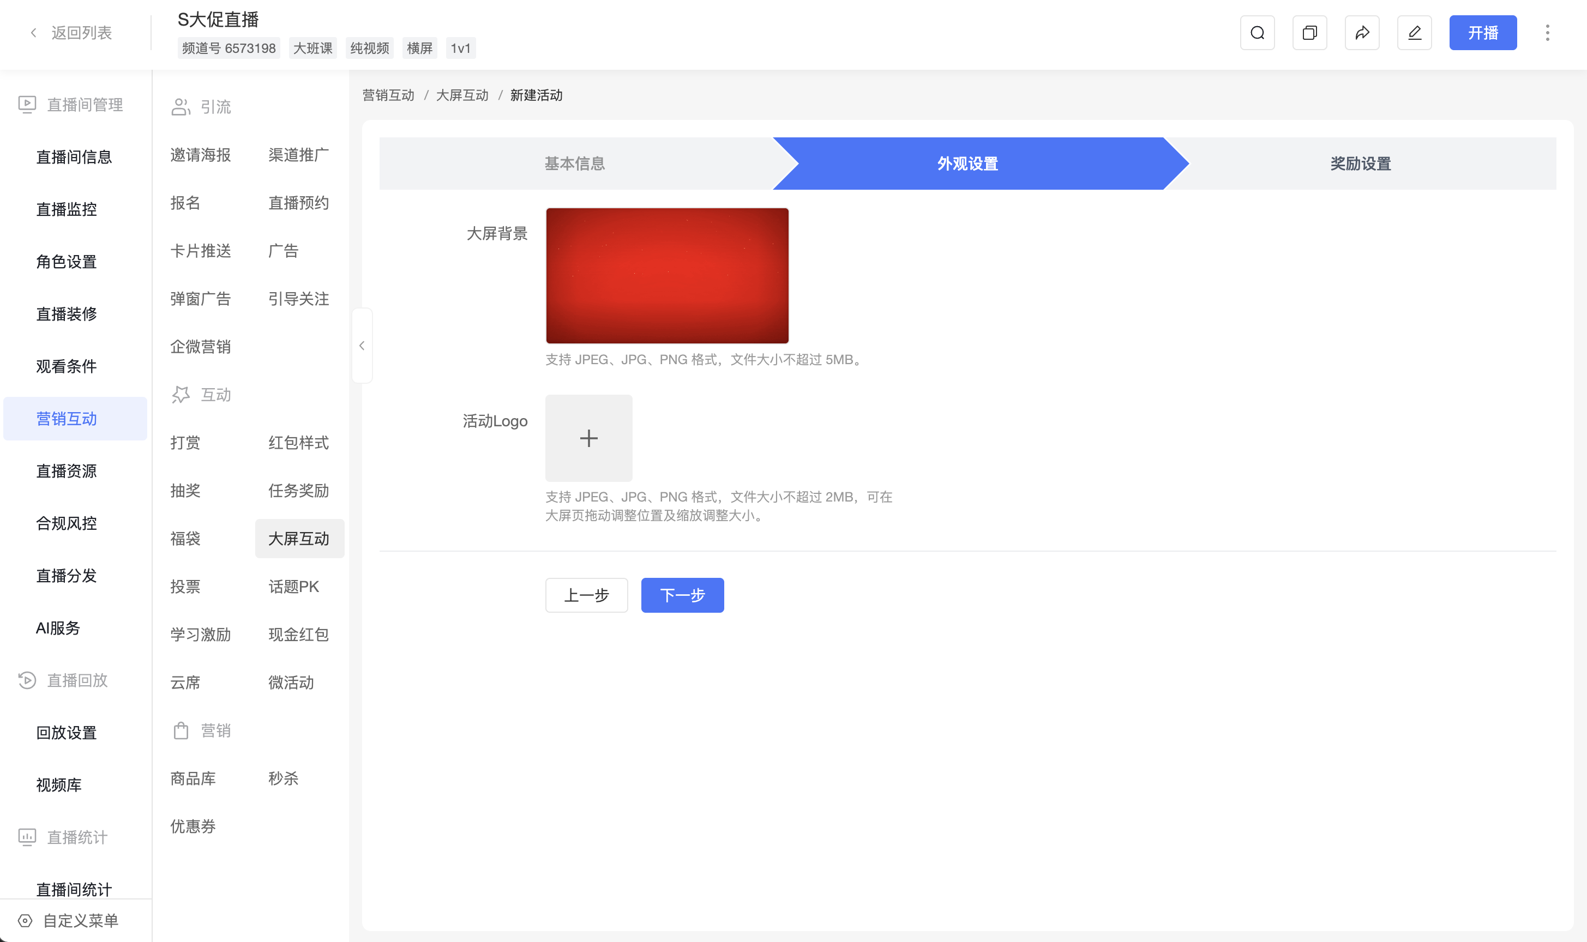Select 营销互动 in the sidebar
Screen dimensions: 1587x942
pyautogui.click(x=75, y=418)
